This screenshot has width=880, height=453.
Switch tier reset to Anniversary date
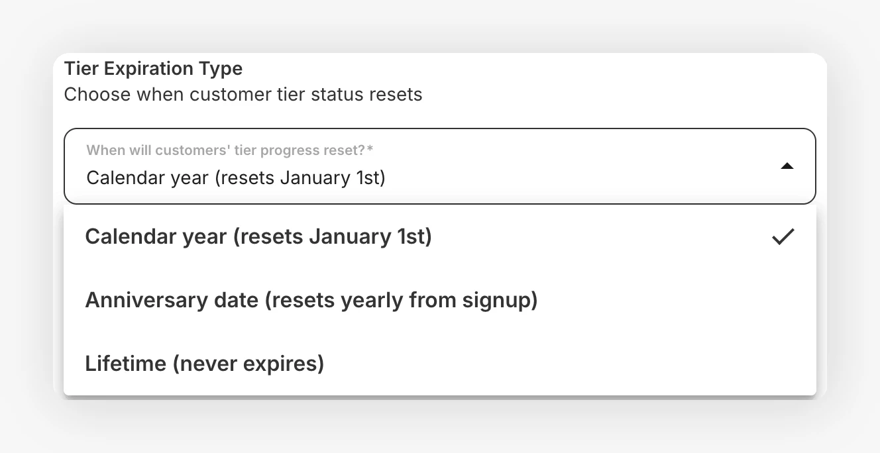[440, 301]
